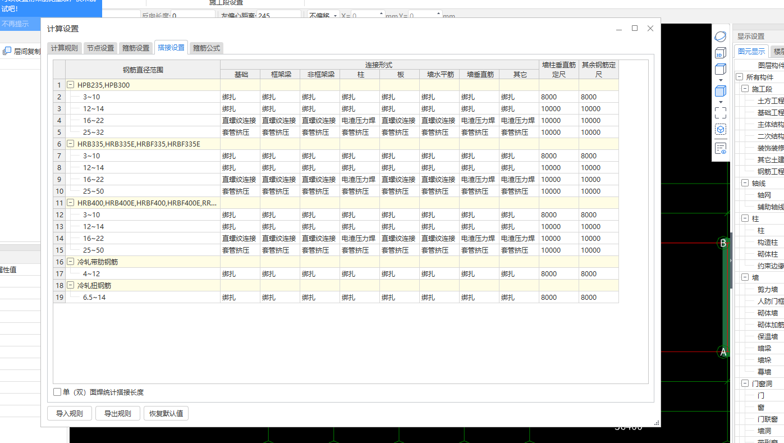Screen dimensions: 784x443
Task: Select 暗梁 in display tree
Action: pos(764,348)
